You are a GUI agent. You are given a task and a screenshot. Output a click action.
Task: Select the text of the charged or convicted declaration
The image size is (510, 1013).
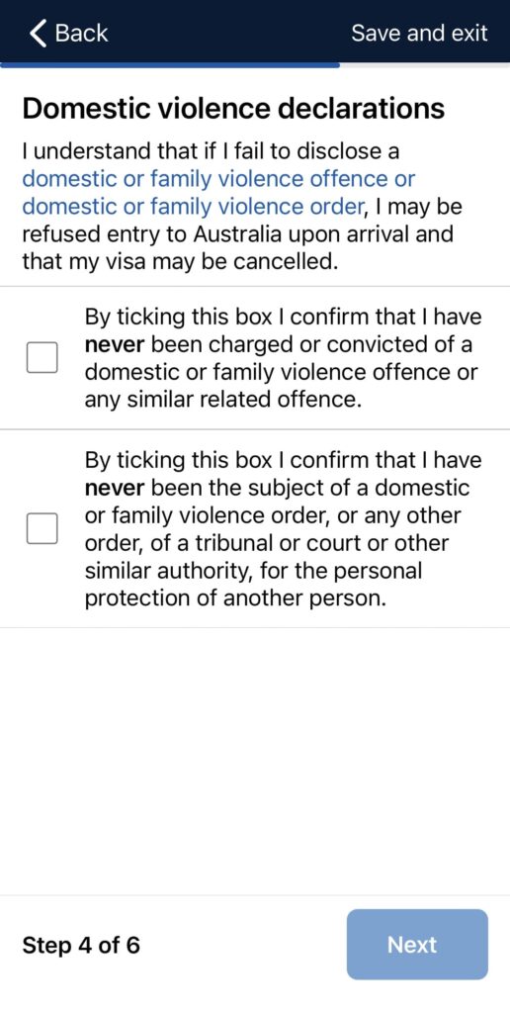pyautogui.click(x=283, y=358)
